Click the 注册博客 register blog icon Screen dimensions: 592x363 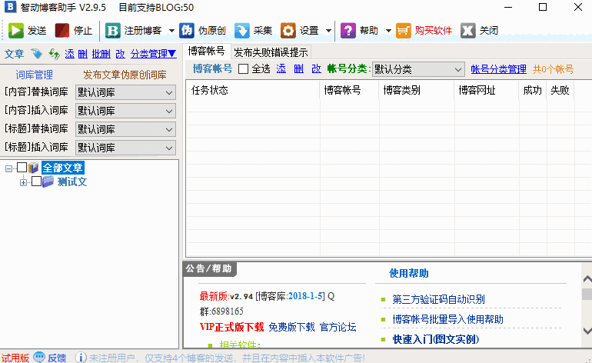click(113, 31)
